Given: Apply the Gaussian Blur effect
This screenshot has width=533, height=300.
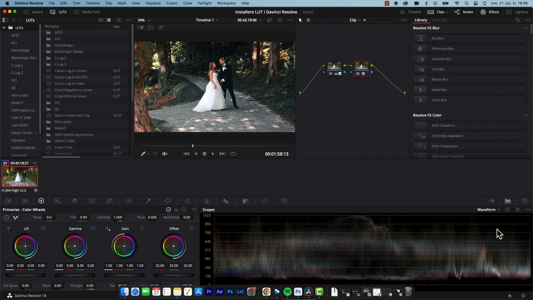Looking at the screenshot, I should (469, 59).
